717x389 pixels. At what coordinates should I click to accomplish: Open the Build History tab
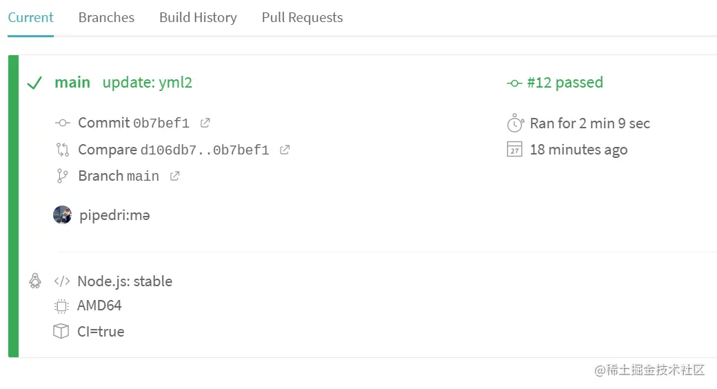(198, 18)
